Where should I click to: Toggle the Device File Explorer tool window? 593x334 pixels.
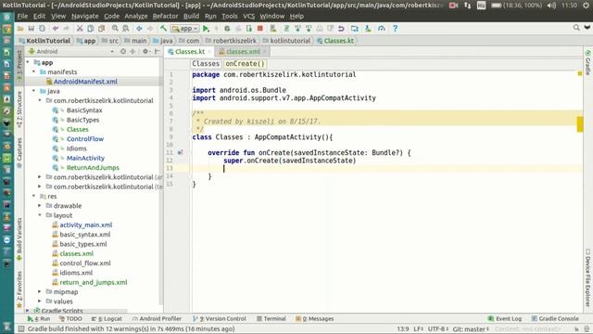tap(587, 278)
